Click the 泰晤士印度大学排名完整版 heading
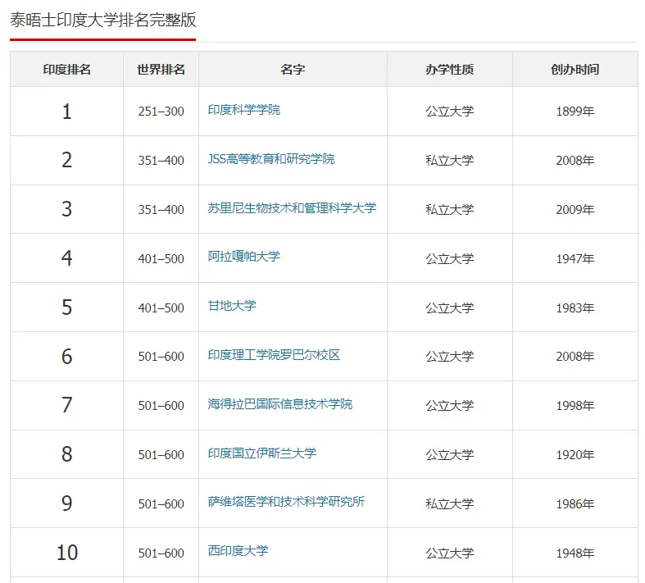645x583 pixels. pos(102,20)
